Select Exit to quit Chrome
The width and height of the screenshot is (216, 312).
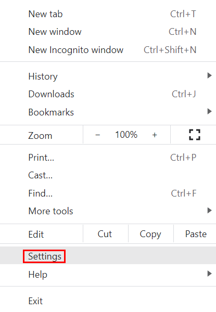point(108,301)
